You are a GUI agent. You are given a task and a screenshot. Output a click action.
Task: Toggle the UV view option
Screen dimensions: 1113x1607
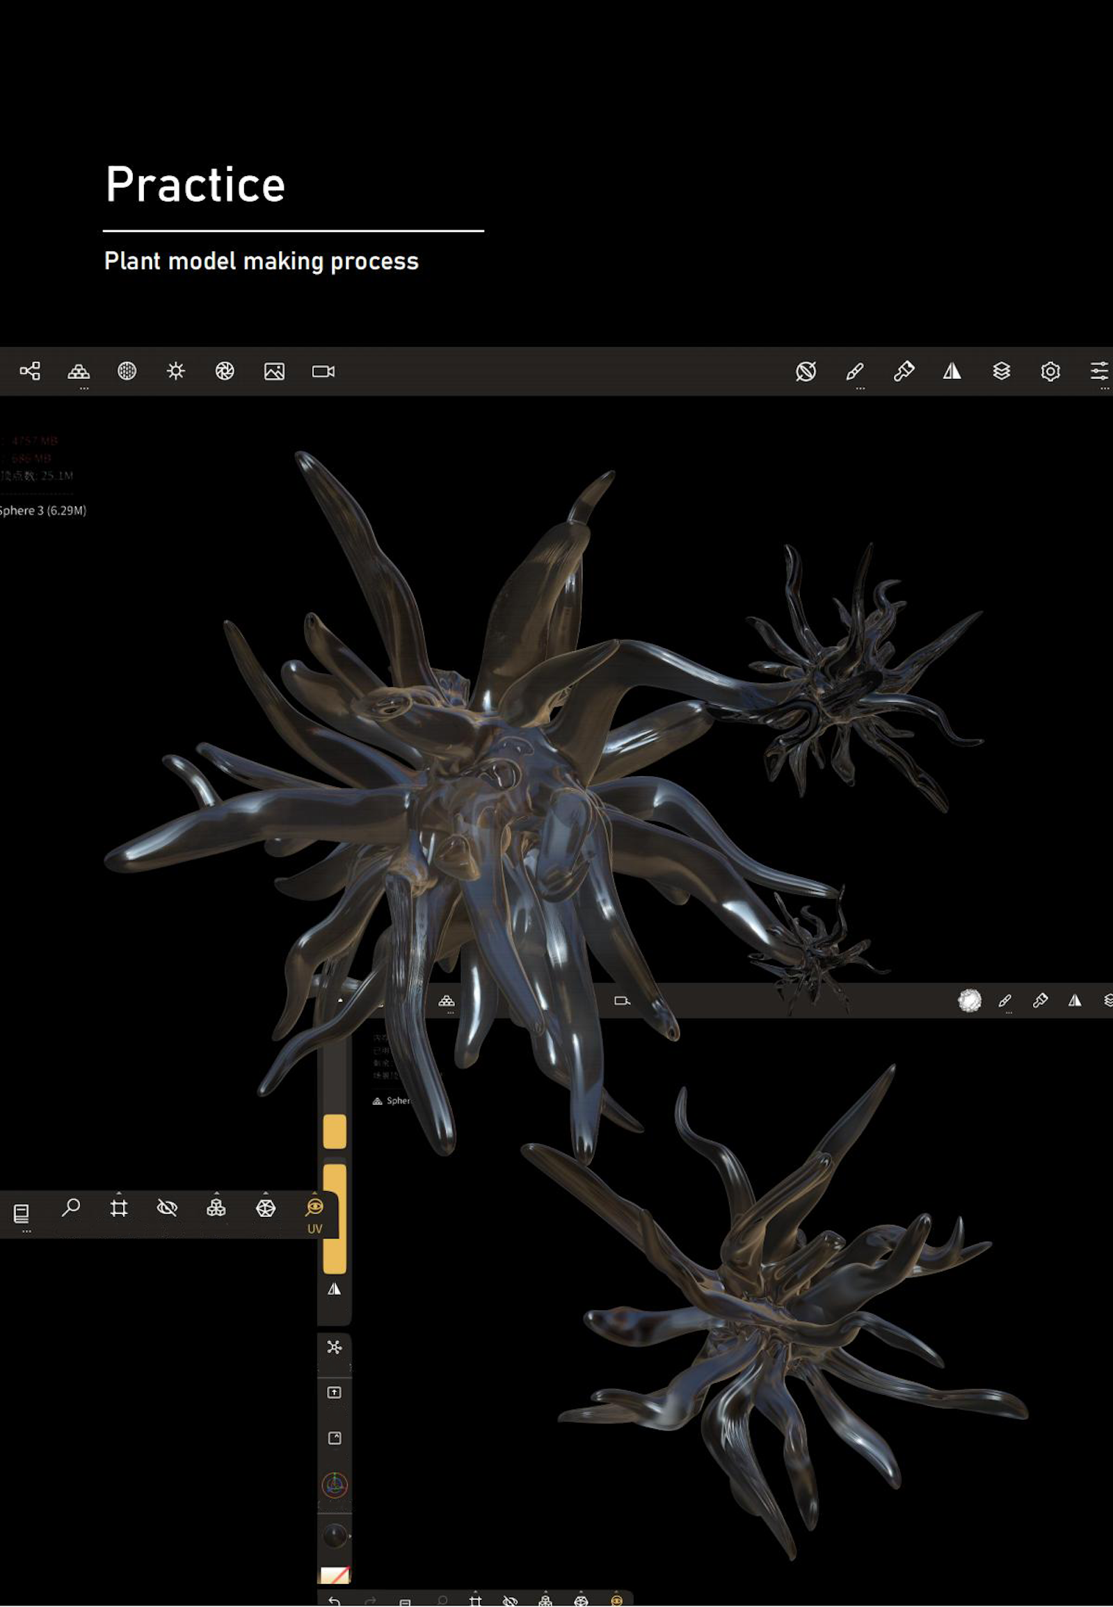point(314,1213)
